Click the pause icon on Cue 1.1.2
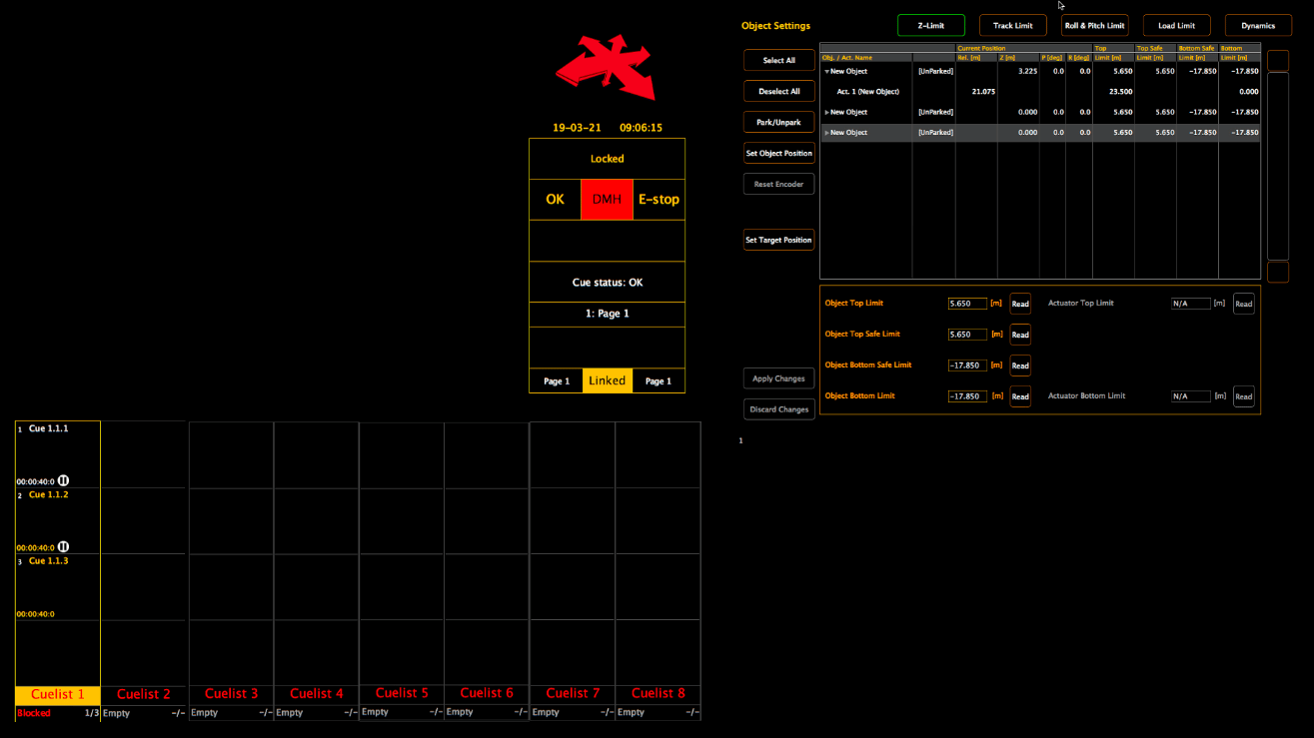Screen dimensions: 1314x738 pyautogui.click(x=63, y=546)
